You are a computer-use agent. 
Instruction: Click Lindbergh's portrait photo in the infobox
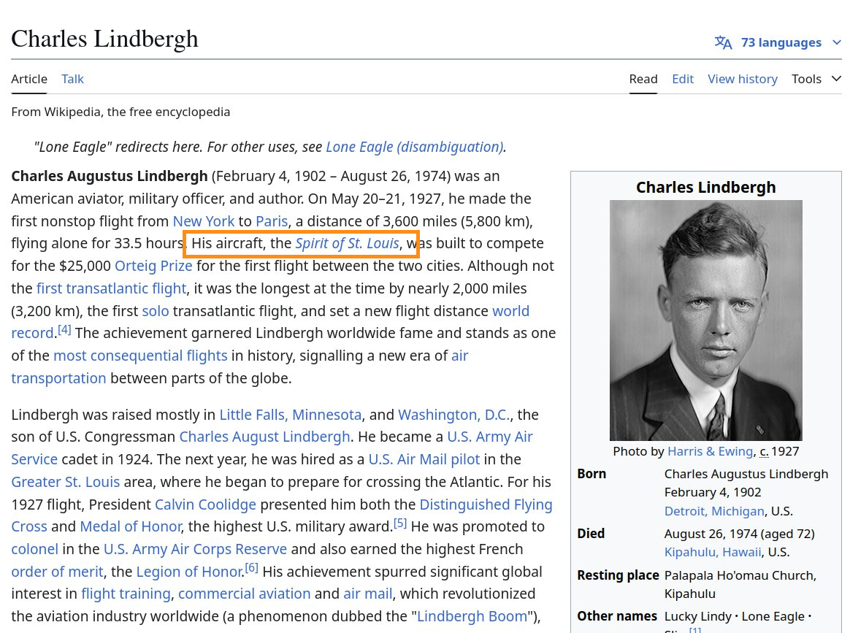pos(705,321)
